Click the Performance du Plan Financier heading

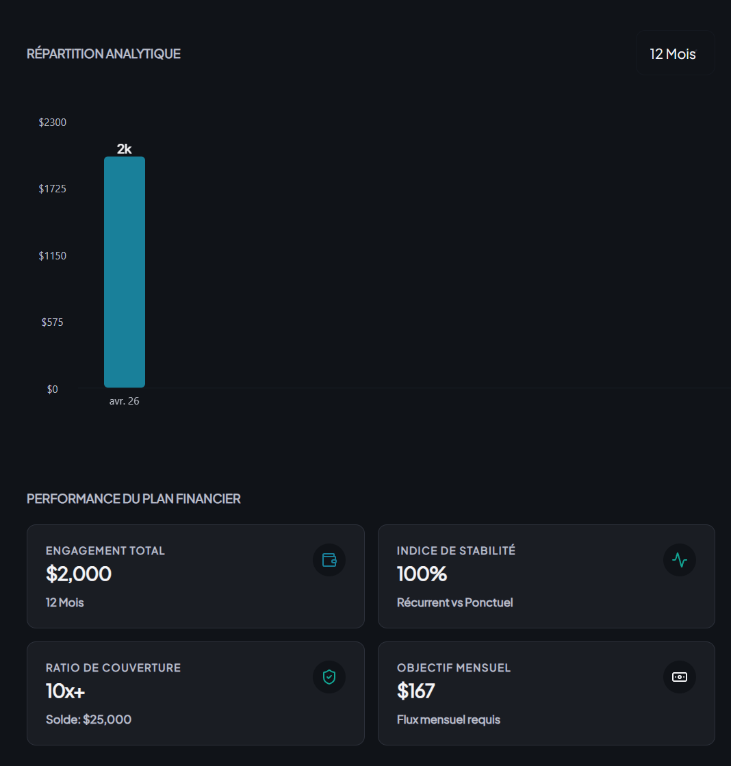point(133,499)
